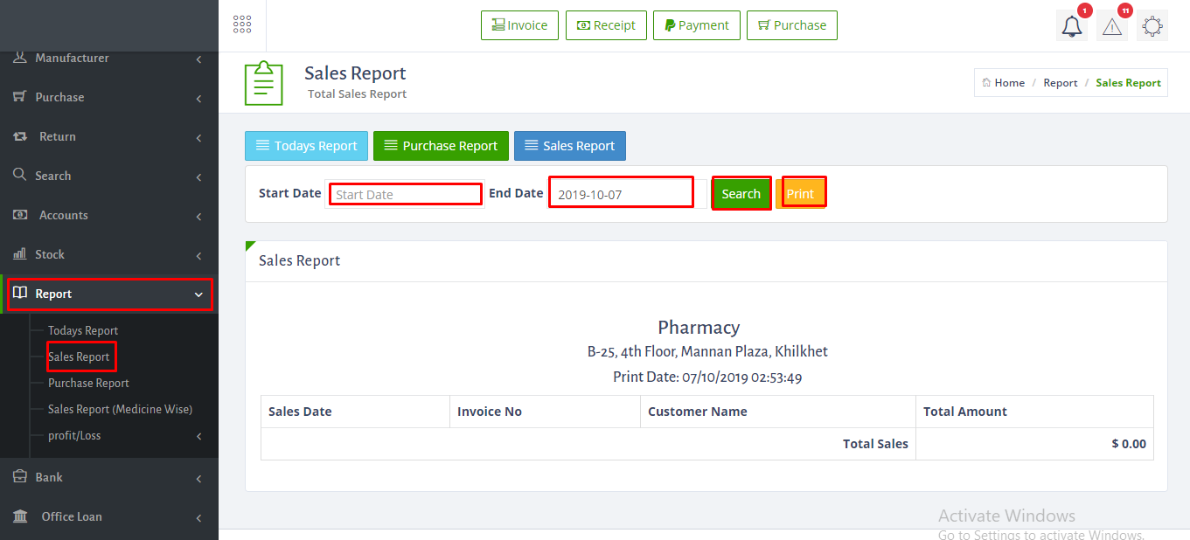The height and width of the screenshot is (540, 1190).
Task: Open Todays Report in sidebar
Action: coord(83,330)
